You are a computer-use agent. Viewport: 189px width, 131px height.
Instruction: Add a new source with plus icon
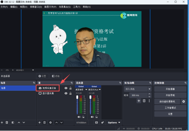(x=40, y=122)
